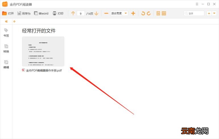
Task: Open the 书签 bookmarks panel
Action: (x=6, y=33)
